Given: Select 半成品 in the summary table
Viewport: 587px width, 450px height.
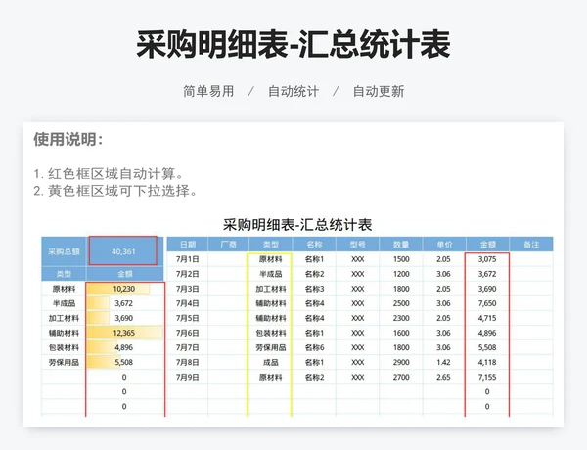Looking at the screenshot, I should pos(64,303).
